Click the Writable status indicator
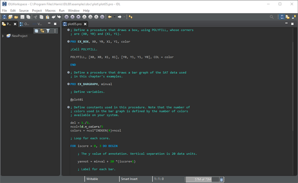The width and height of the screenshot is (298, 183). [92, 179]
